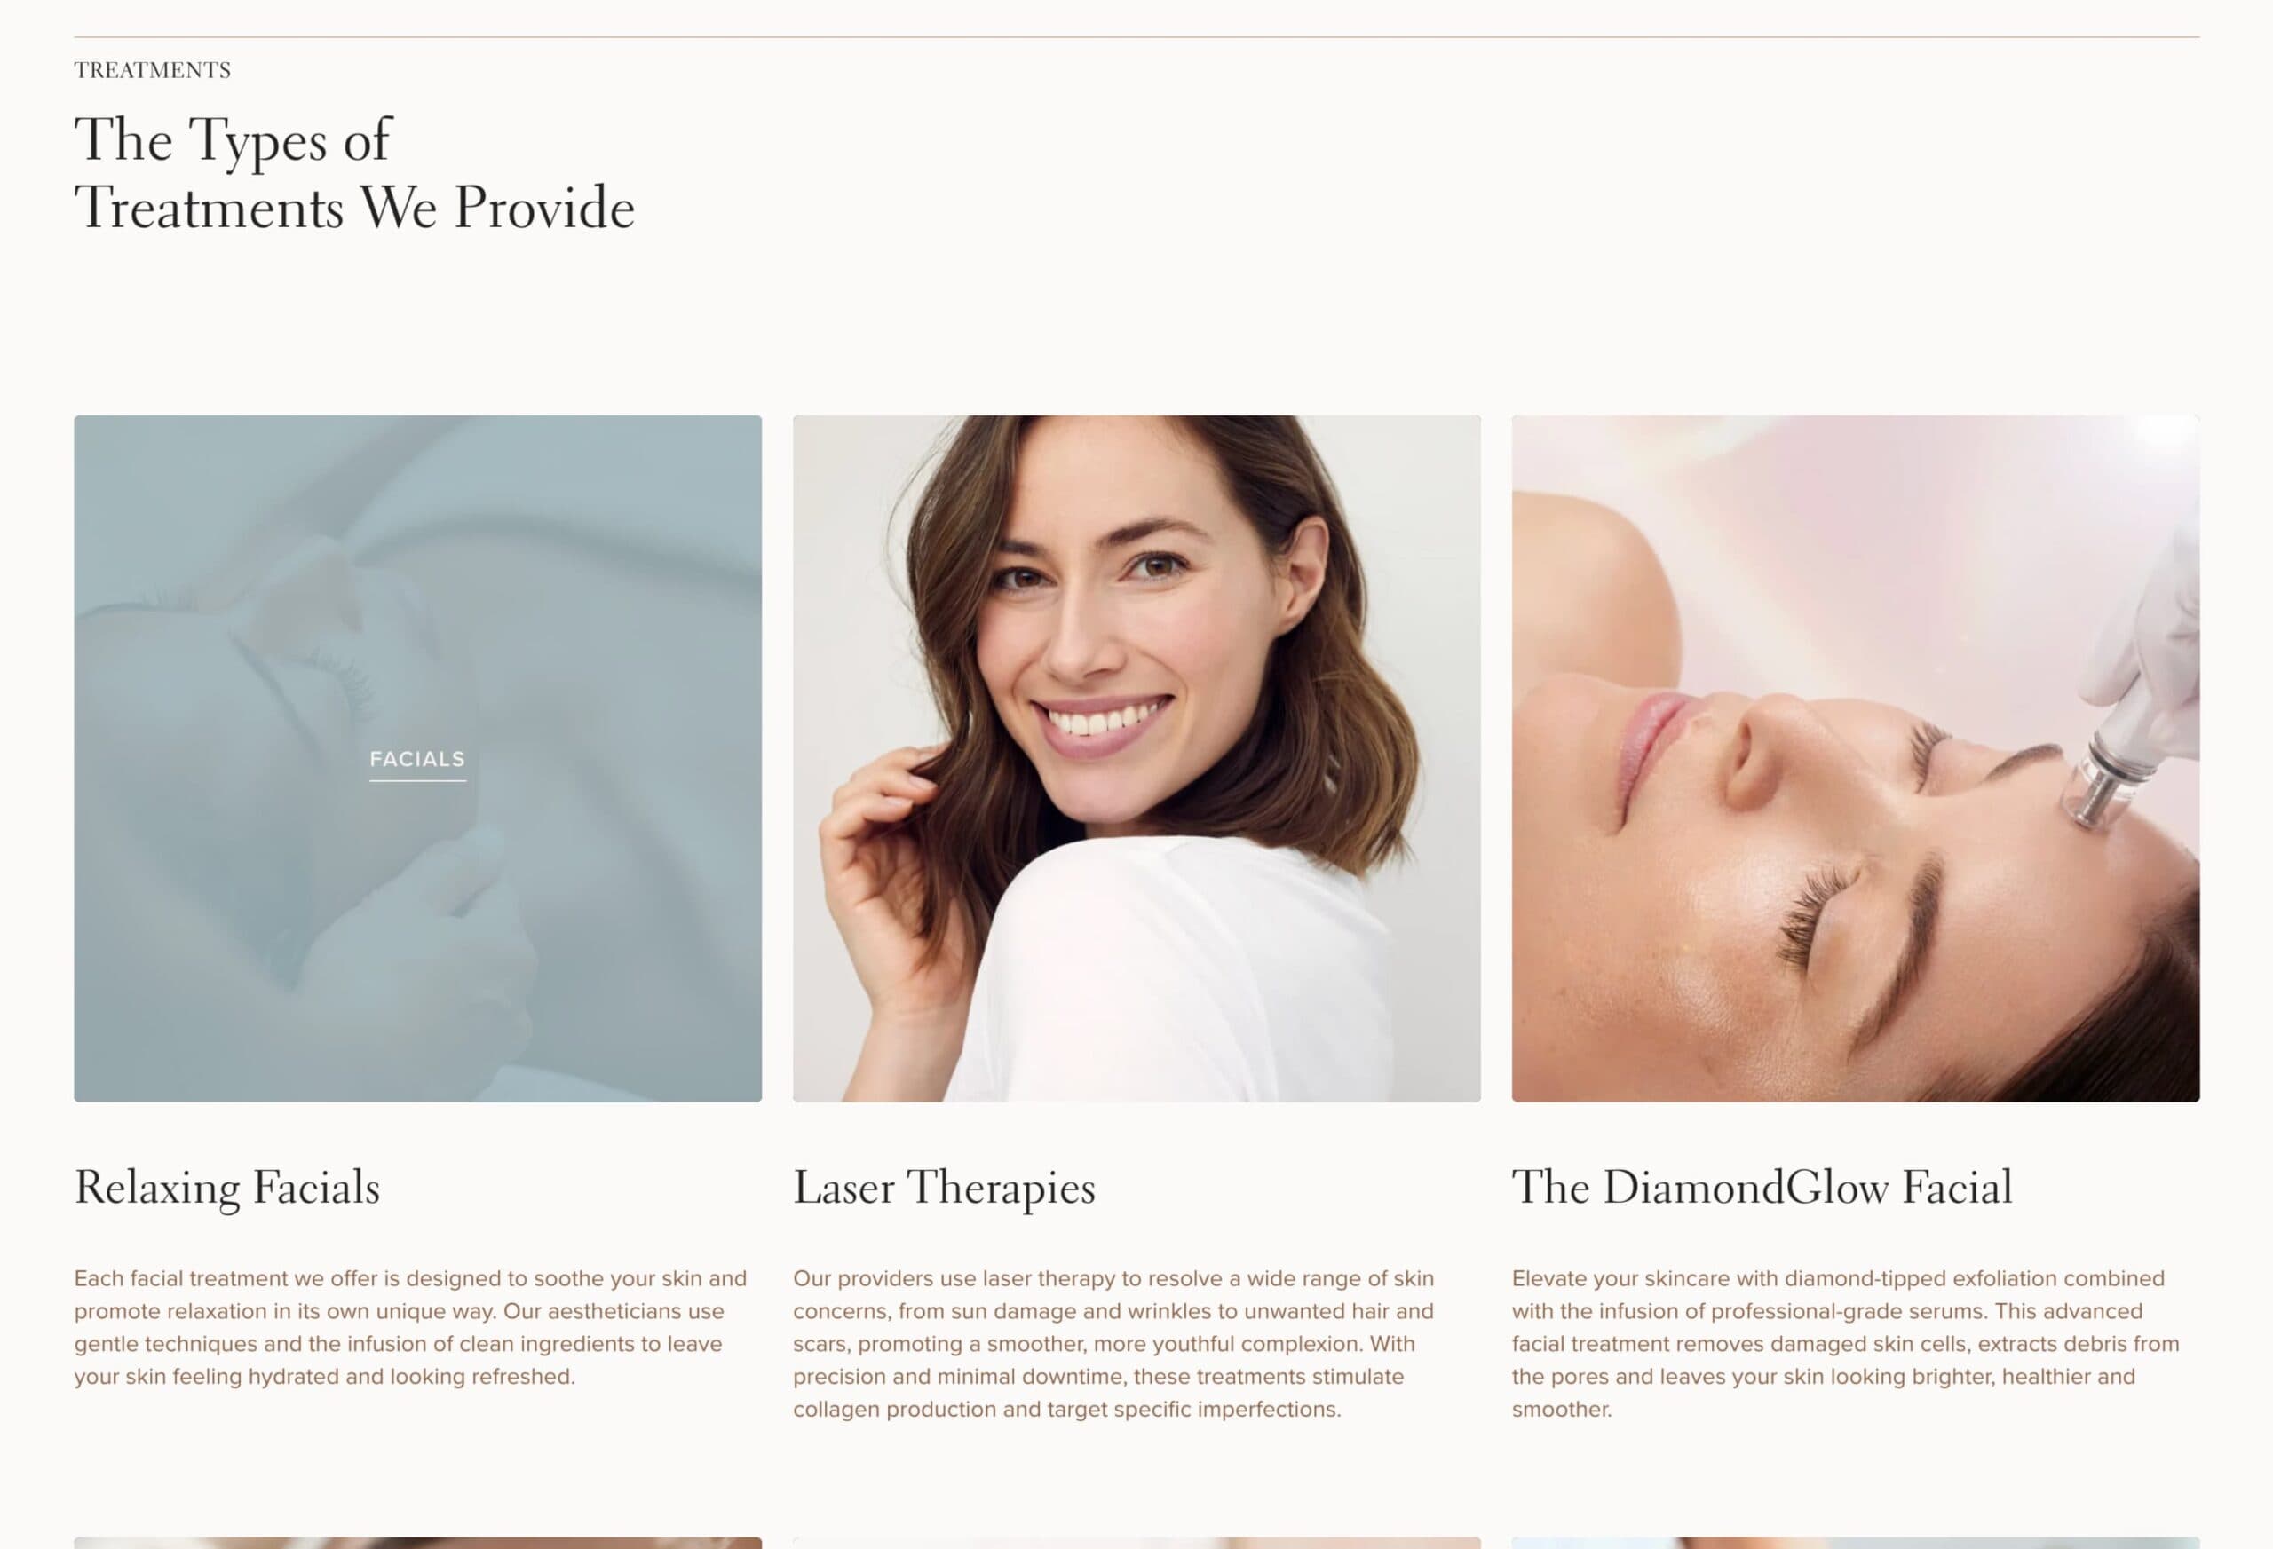Click the TREATMENTS section label

coord(153,70)
